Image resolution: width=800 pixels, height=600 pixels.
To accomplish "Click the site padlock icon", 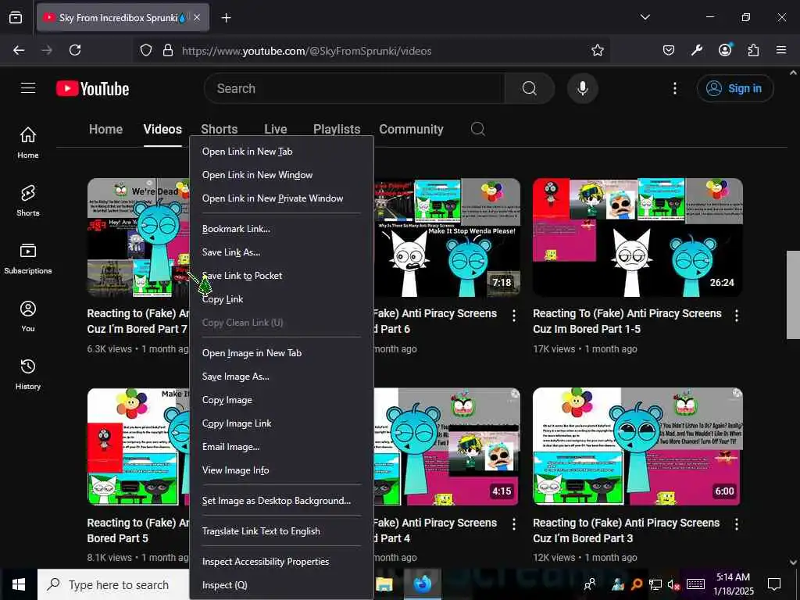I will tap(167, 50).
